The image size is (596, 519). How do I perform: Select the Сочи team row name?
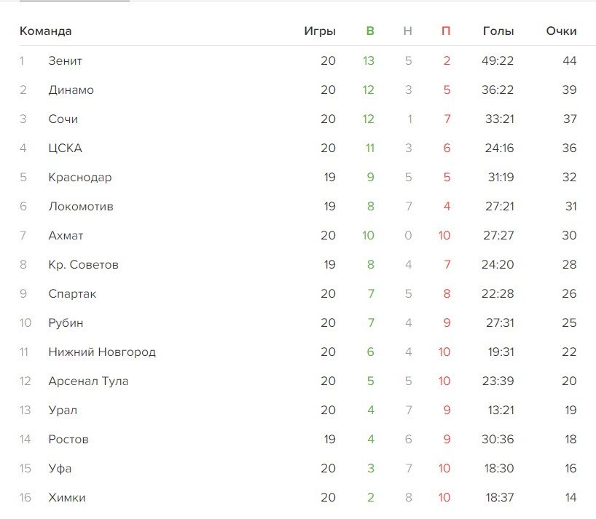63,119
